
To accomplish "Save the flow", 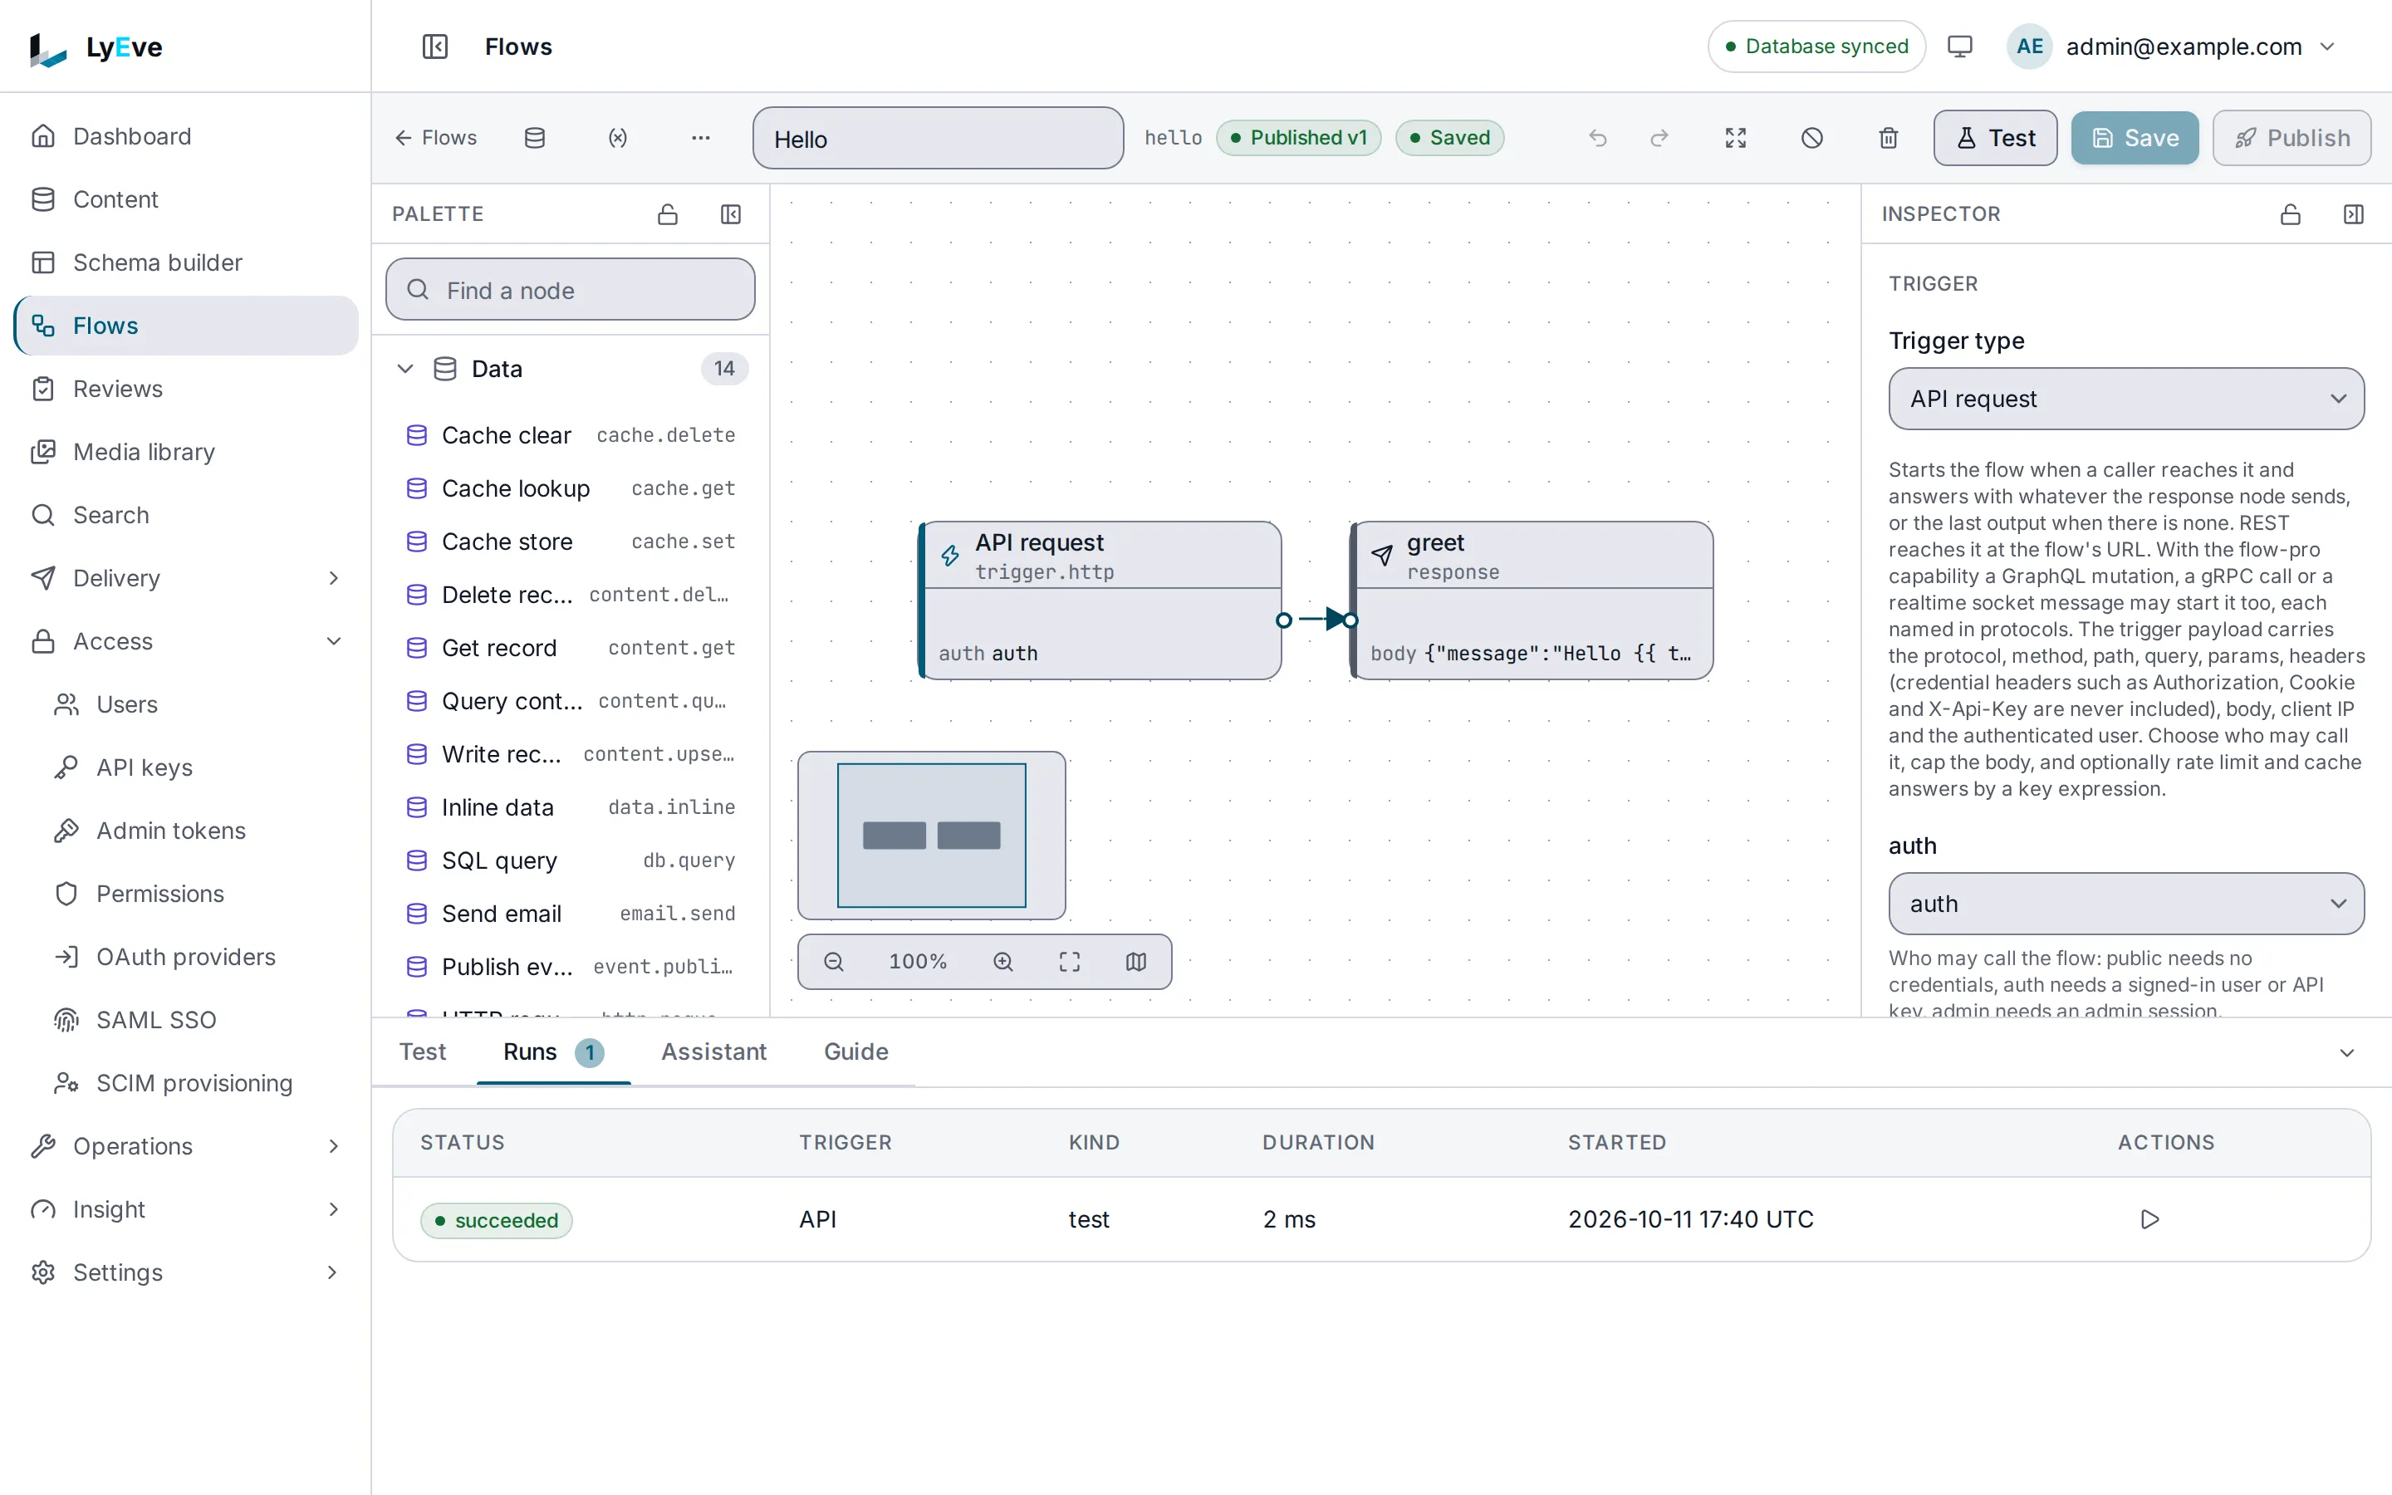I will pyautogui.click(x=2134, y=137).
